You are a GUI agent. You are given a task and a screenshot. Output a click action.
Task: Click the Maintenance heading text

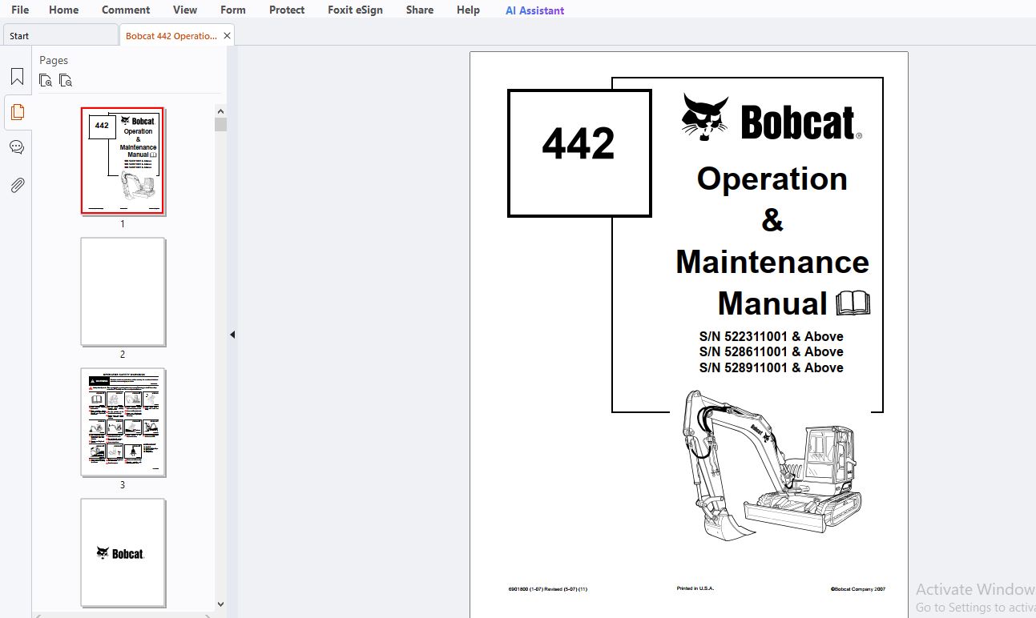pos(772,262)
